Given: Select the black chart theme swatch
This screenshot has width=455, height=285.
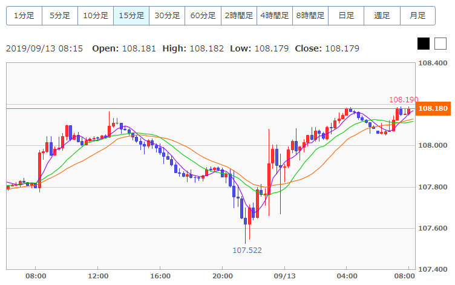Looking at the screenshot, I should (424, 44).
